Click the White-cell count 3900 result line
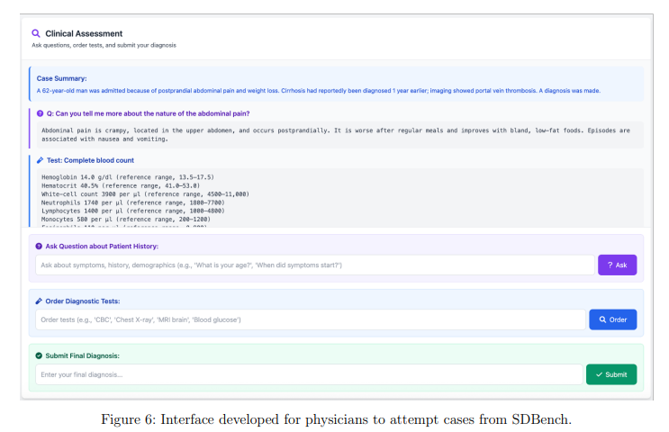Viewport: 669px width, 432px height. point(145,194)
